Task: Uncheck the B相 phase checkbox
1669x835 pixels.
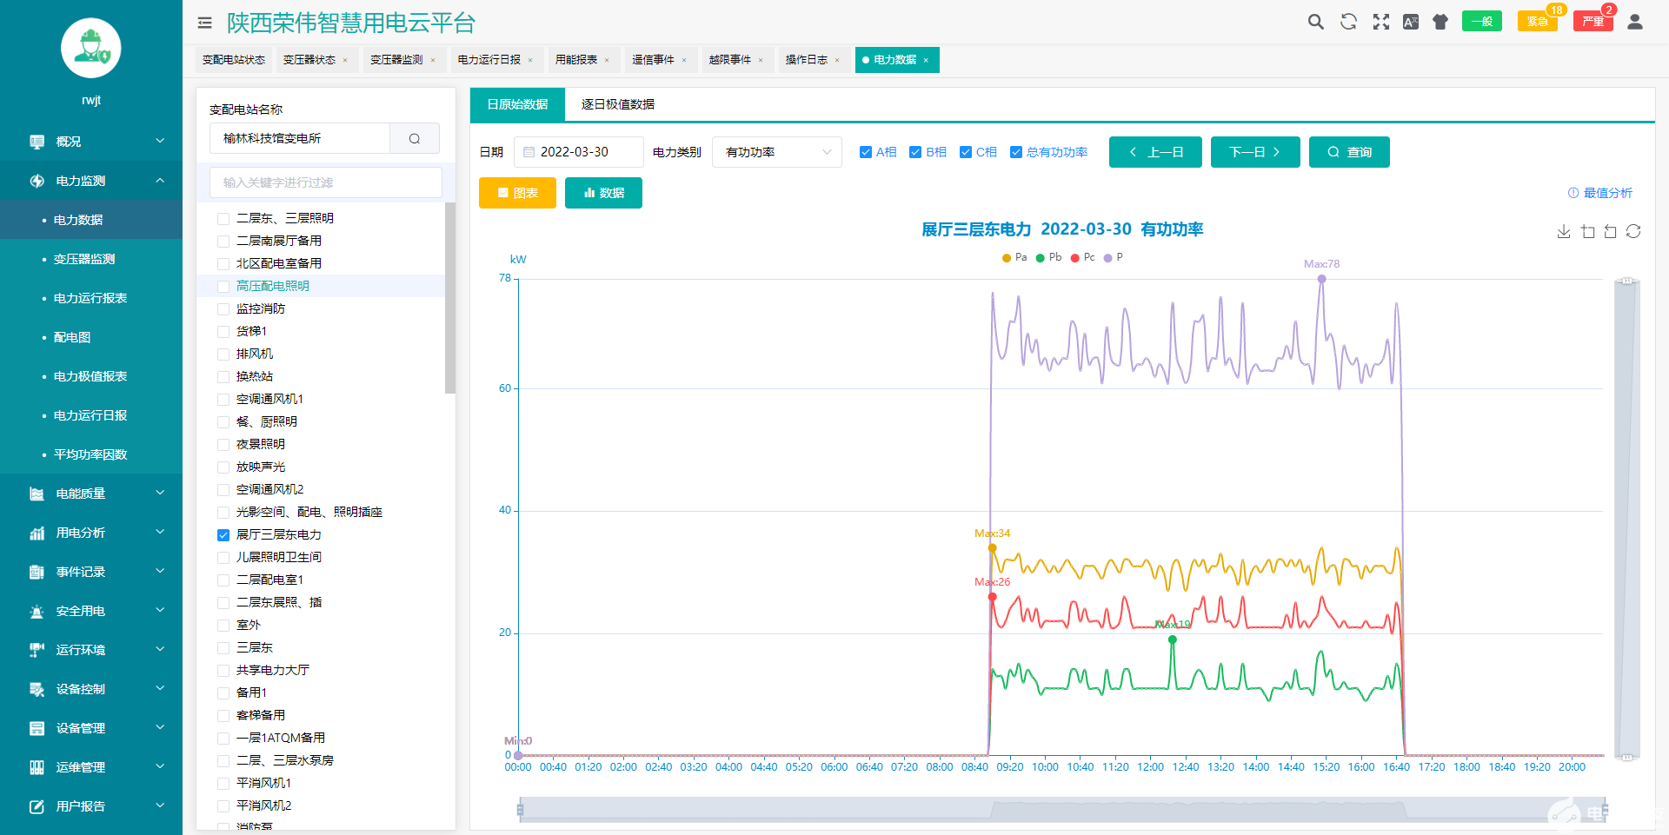Action: (x=915, y=151)
